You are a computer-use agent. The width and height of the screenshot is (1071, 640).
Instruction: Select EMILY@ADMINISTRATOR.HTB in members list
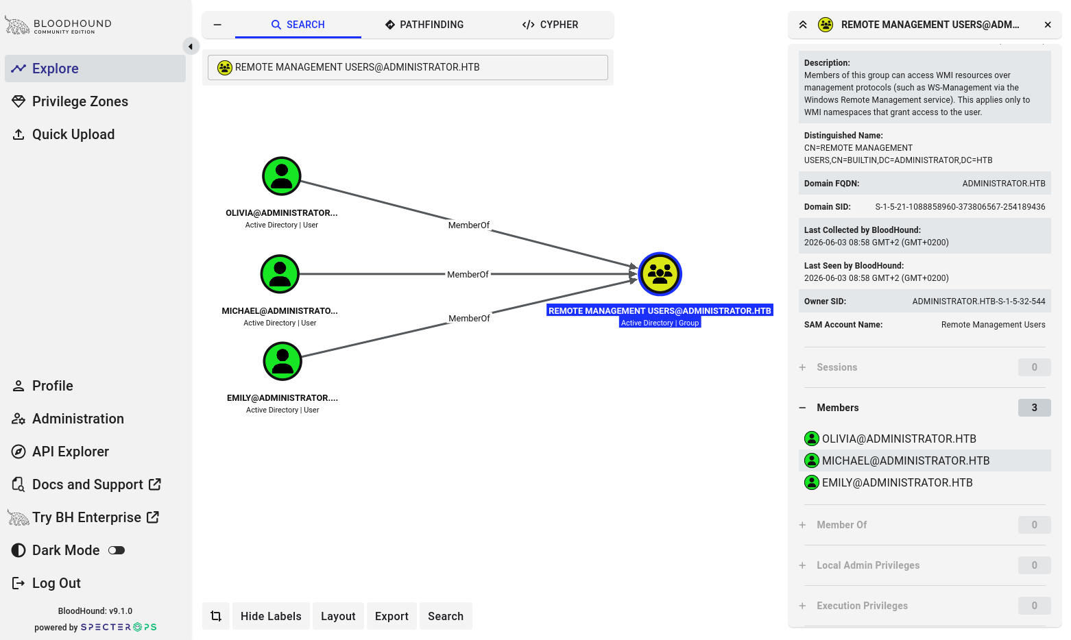click(x=925, y=482)
